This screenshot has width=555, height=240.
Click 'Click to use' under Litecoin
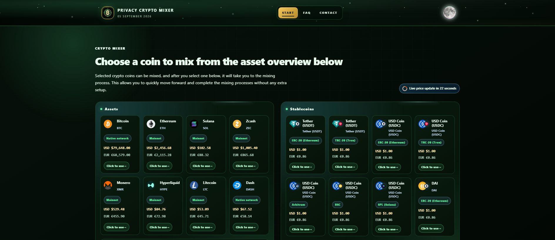tap(203, 227)
